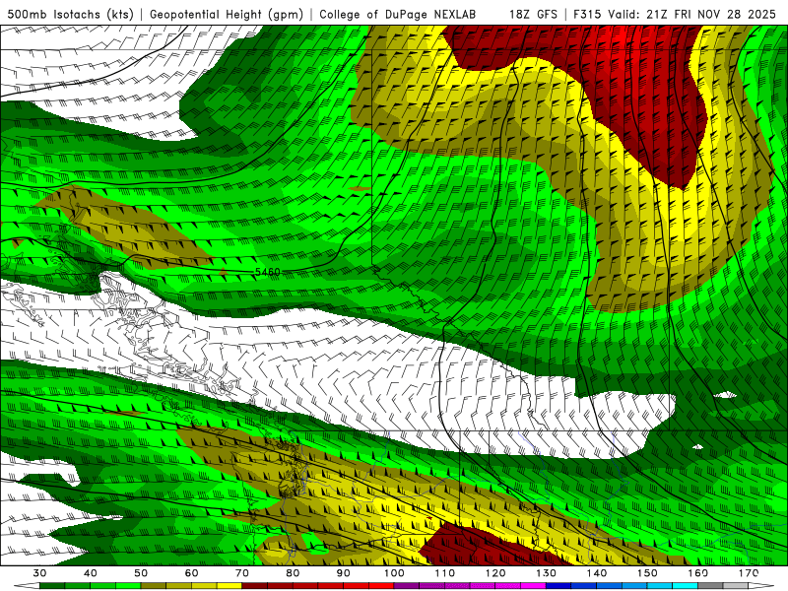Screen dimensions: 788x591
Task: Click the "120" color scale label
Action: 495,573
